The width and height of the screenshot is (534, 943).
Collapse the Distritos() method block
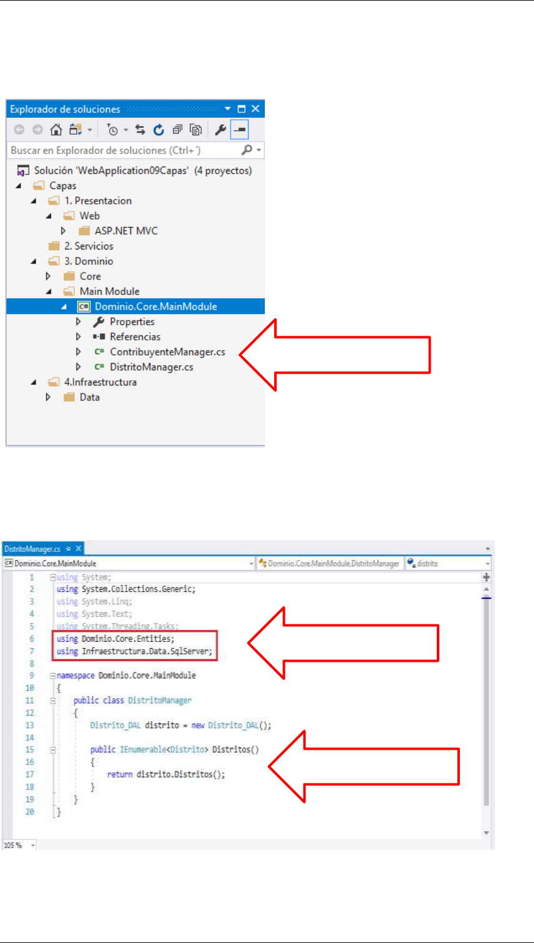click(x=53, y=749)
